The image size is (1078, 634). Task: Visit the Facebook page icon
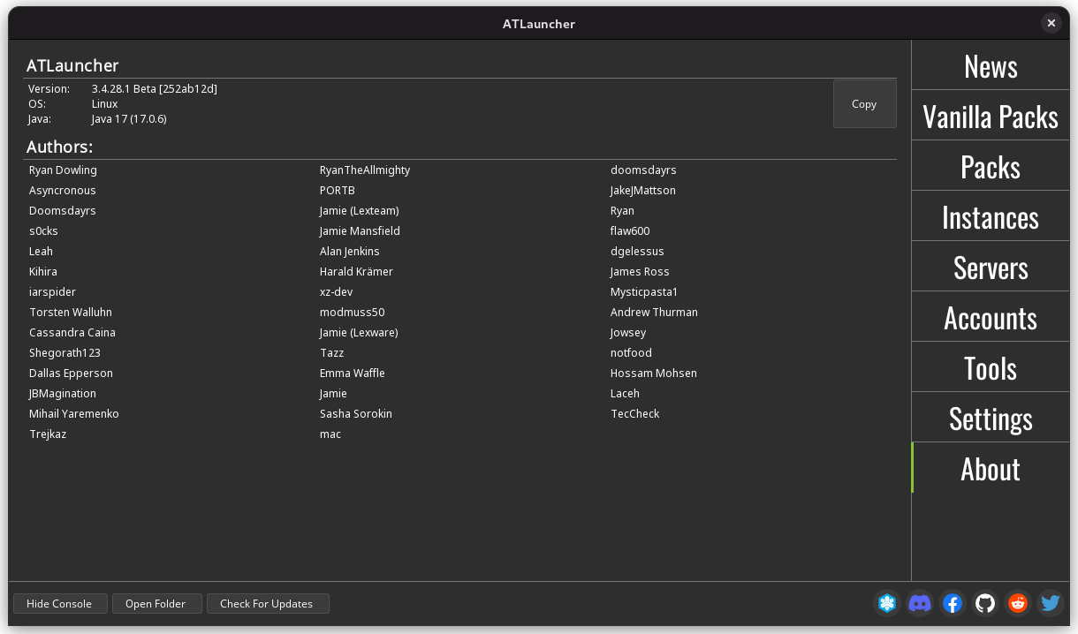(x=953, y=603)
